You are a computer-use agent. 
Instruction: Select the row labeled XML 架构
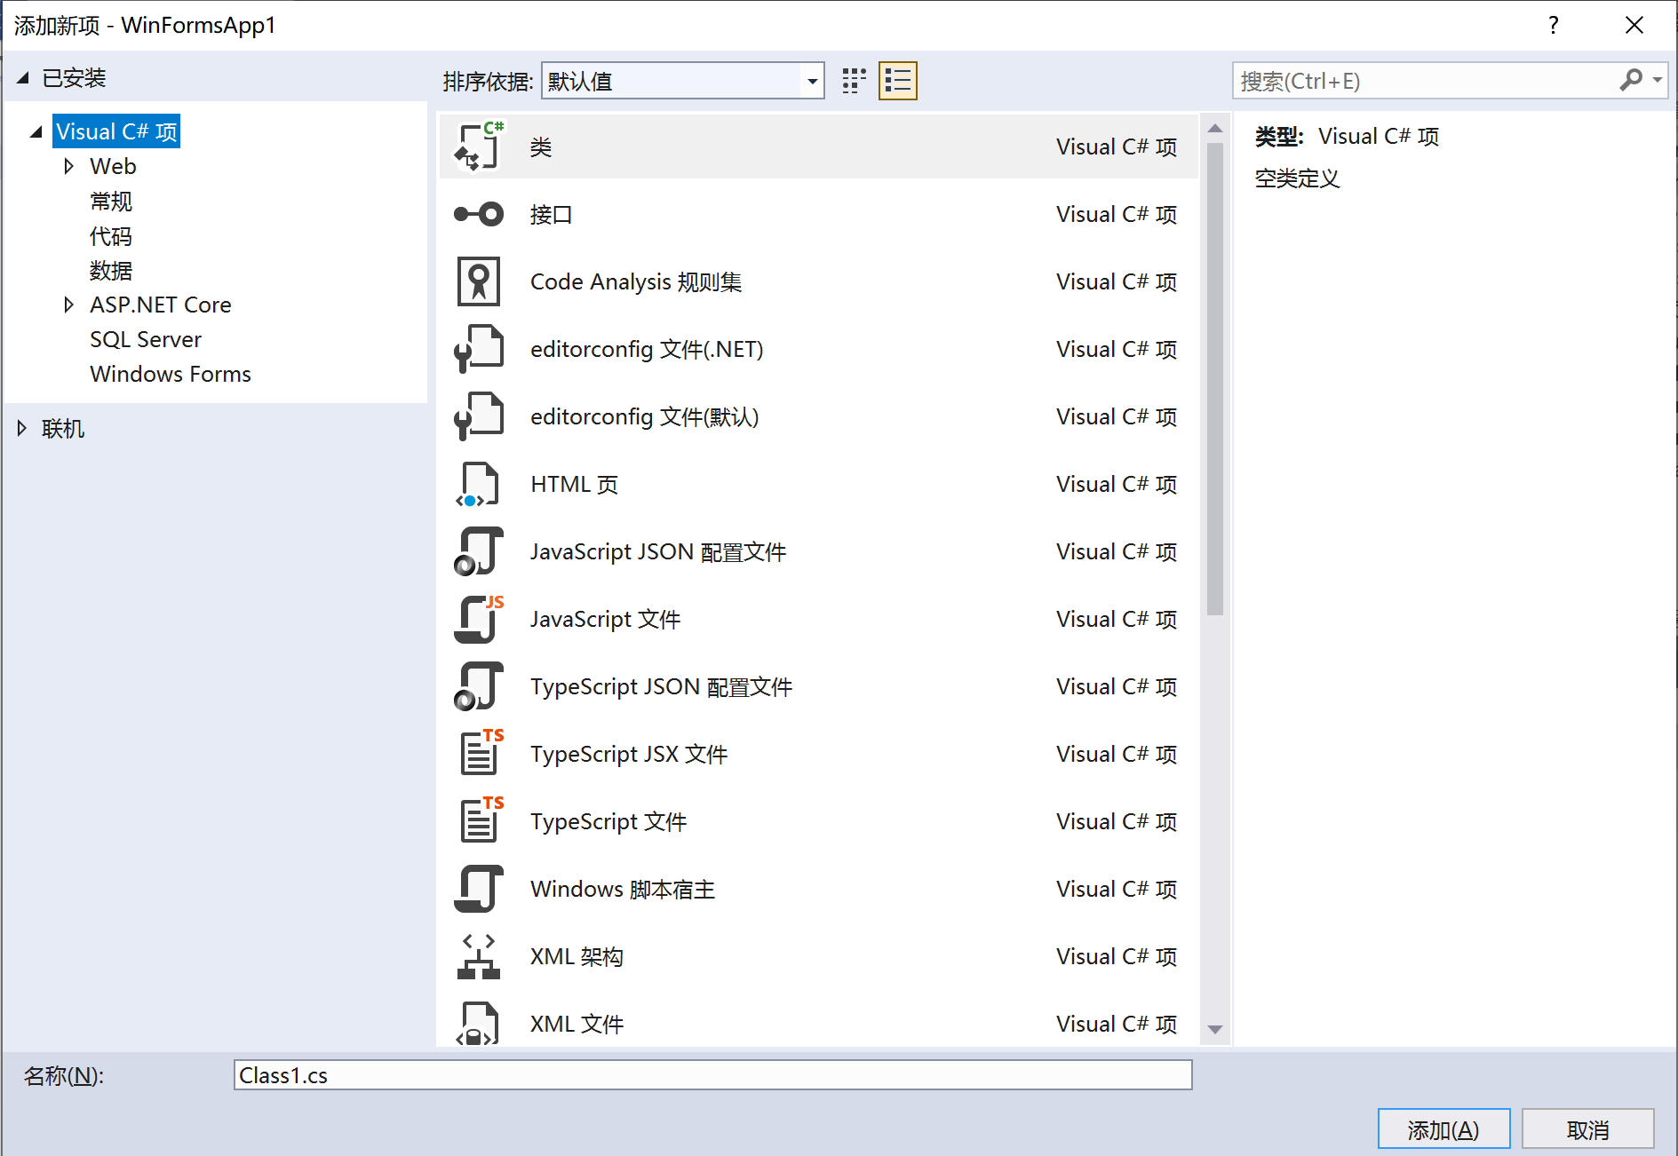pyautogui.click(x=818, y=956)
